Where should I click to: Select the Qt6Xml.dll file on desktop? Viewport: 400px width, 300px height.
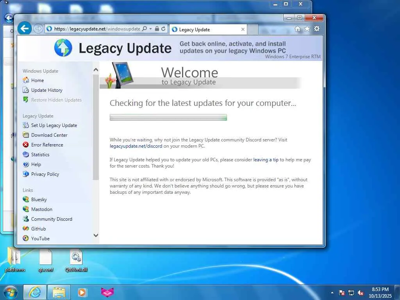point(76,260)
